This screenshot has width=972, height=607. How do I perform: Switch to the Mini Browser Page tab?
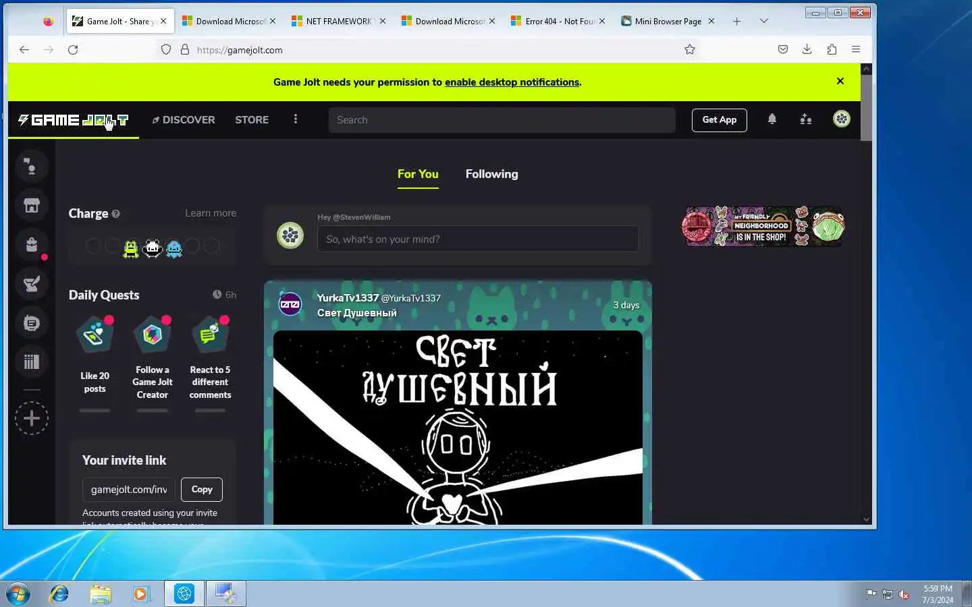pos(667,21)
